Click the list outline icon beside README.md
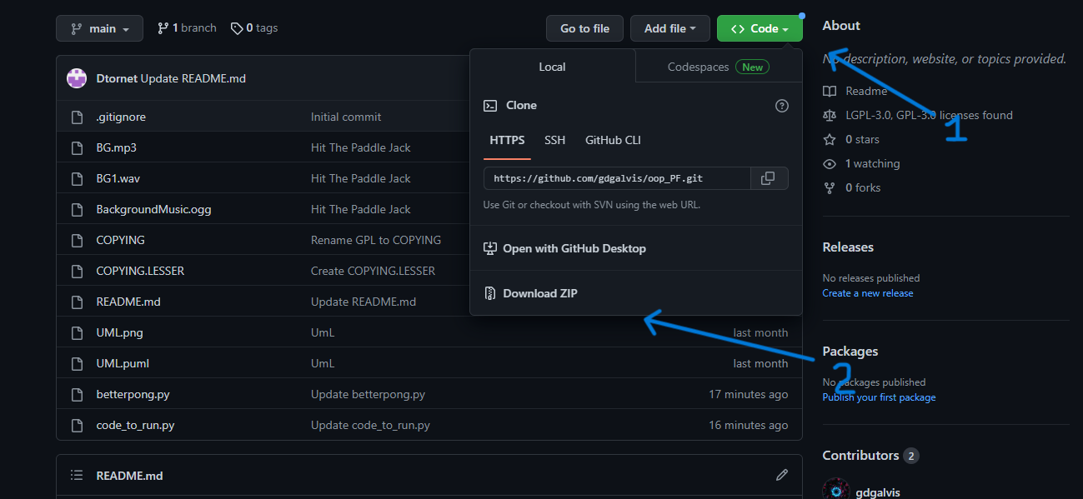Image resolution: width=1083 pixels, height=499 pixels. point(77,475)
